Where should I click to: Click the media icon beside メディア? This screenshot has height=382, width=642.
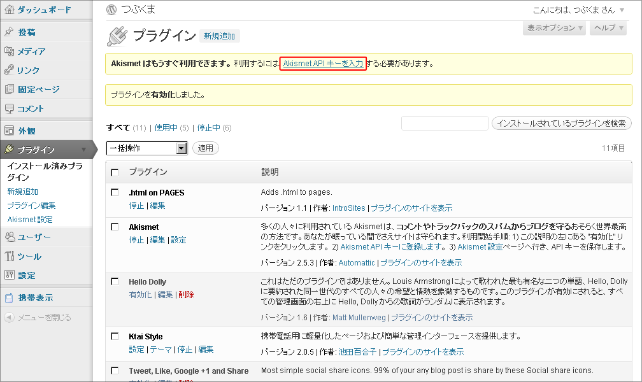click(x=9, y=51)
